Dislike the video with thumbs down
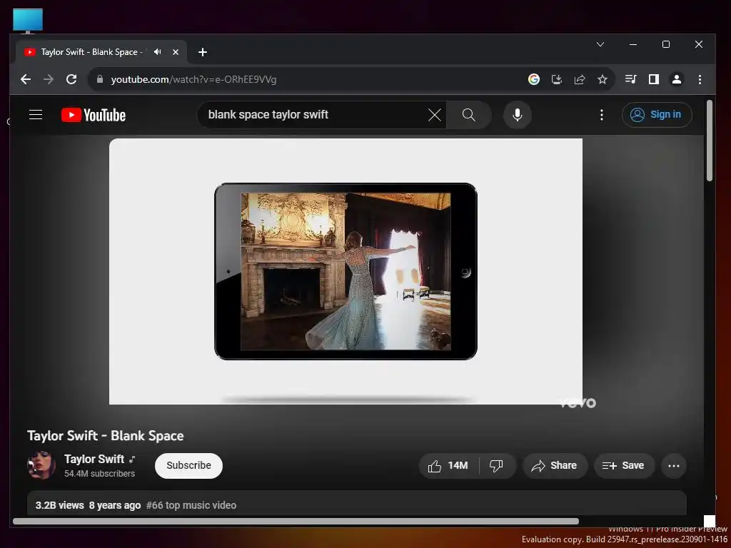The width and height of the screenshot is (731, 548). tap(497, 465)
